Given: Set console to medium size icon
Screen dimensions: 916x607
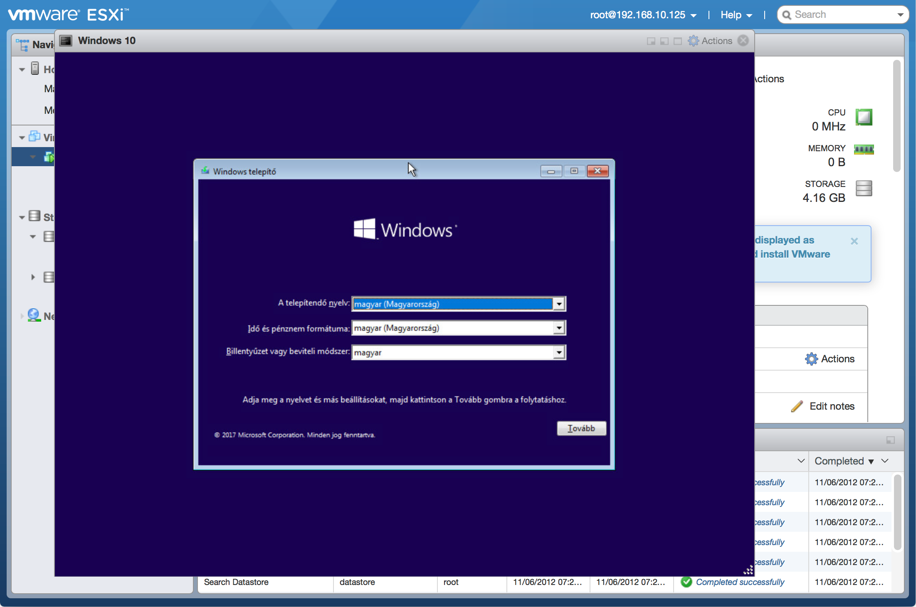Looking at the screenshot, I should click(664, 41).
